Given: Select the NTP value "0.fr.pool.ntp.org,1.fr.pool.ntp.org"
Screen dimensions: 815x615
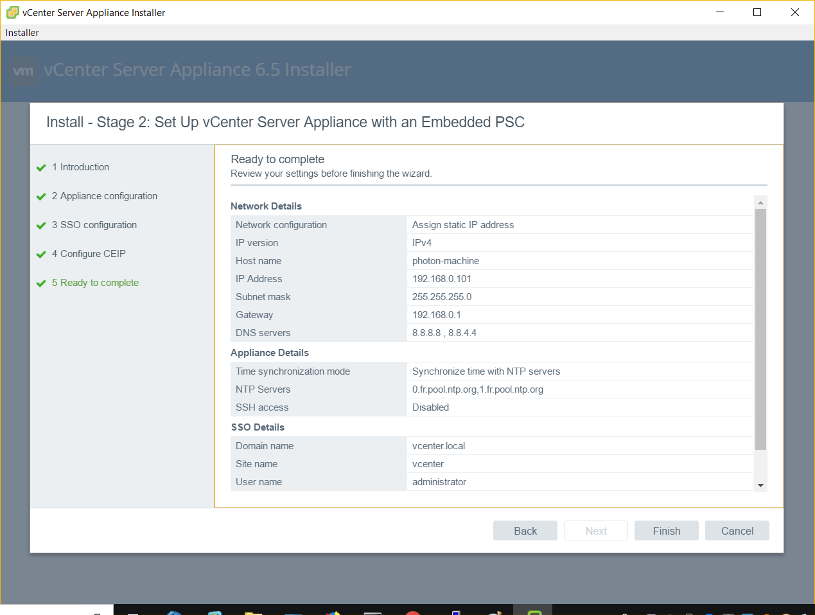Looking at the screenshot, I should pos(478,389).
